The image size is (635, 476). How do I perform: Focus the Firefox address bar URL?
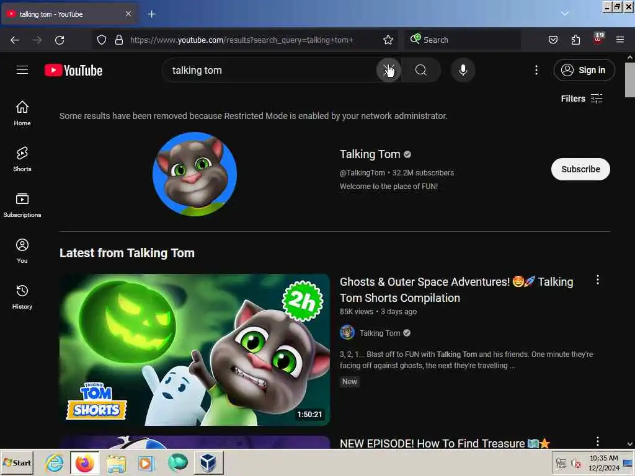click(242, 40)
